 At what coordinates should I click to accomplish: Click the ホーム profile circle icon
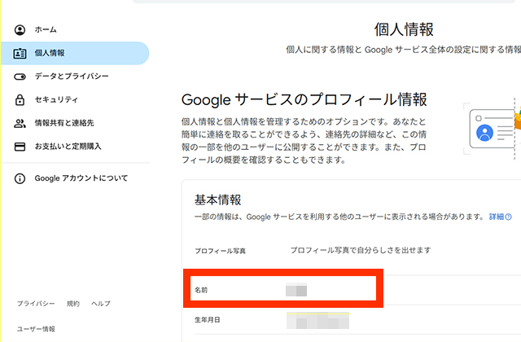pyautogui.click(x=20, y=30)
